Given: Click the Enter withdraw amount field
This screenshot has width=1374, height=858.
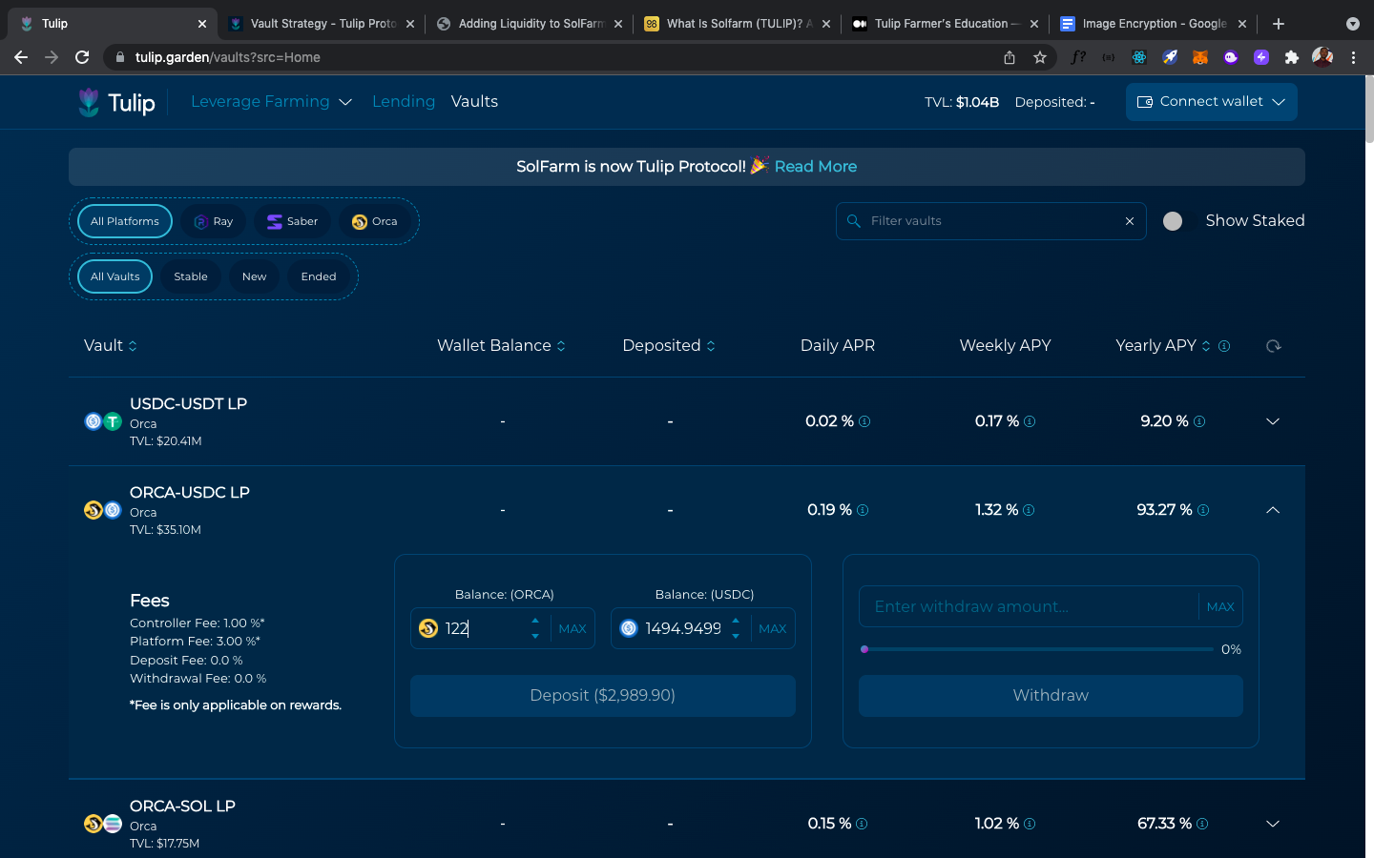Looking at the screenshot, I should (x=1027, y=607).
